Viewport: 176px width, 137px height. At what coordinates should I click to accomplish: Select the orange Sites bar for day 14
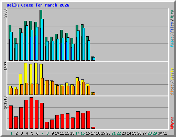78,88
